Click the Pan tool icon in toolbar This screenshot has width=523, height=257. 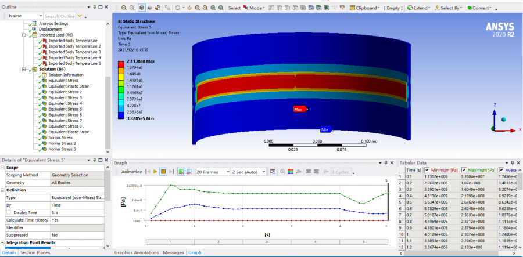click(x=189, y=8)
